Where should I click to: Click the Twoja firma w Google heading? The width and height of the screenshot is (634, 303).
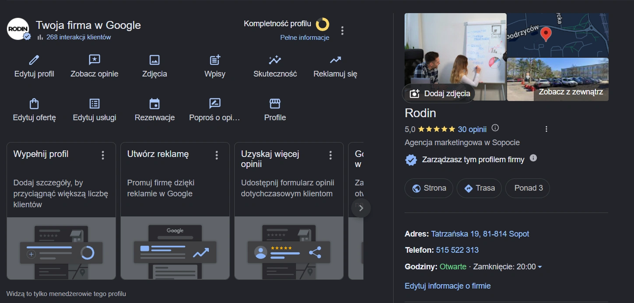click(88, 25)
